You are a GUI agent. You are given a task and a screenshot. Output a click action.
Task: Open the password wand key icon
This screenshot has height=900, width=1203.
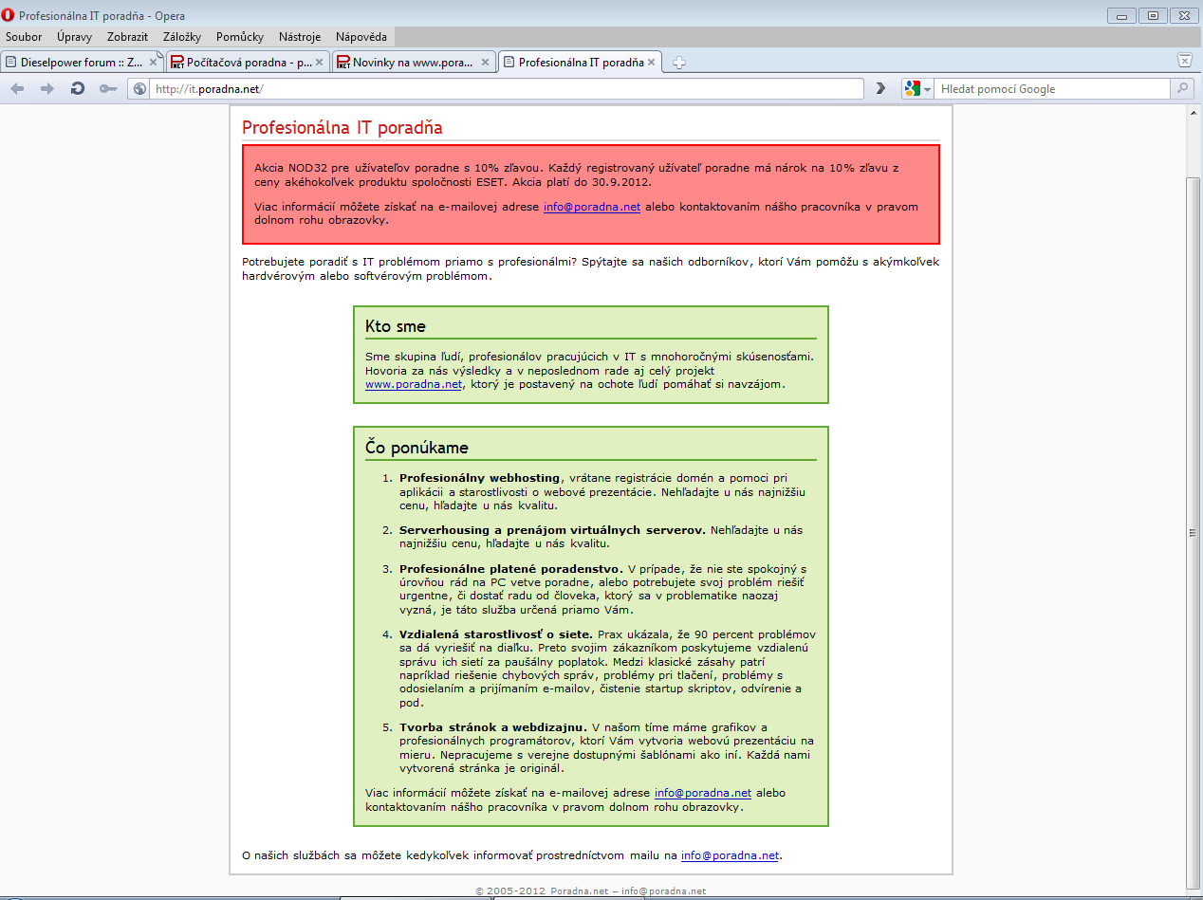(x=108, y=88)
